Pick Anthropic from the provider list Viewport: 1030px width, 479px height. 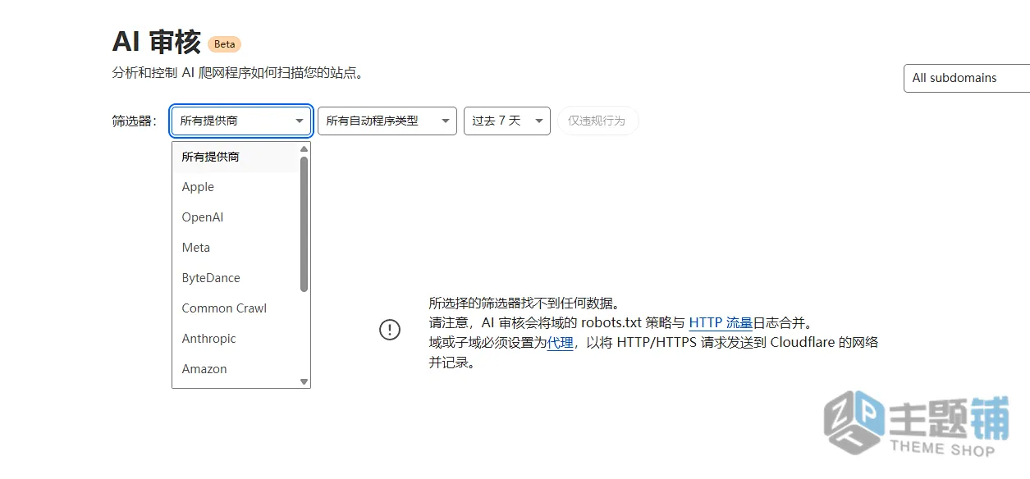pos(236,339)
